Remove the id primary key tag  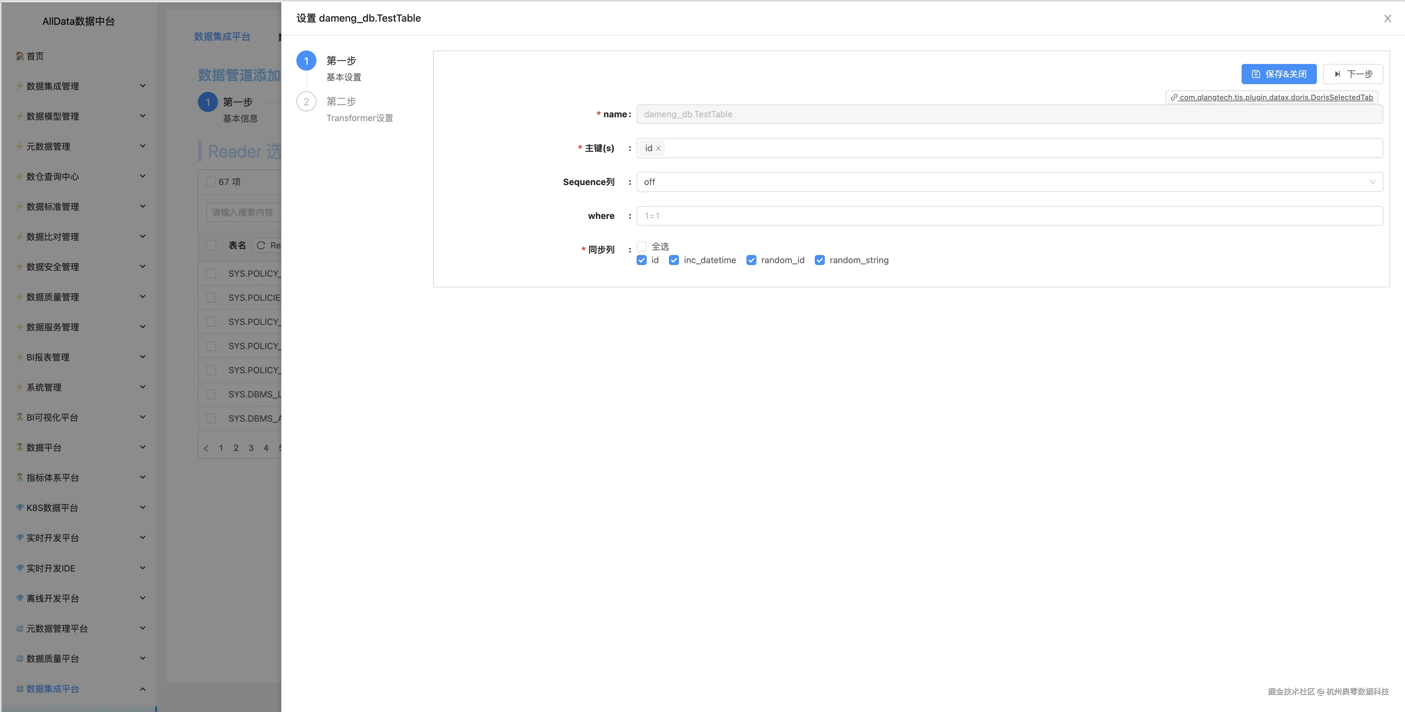[658, 148]
